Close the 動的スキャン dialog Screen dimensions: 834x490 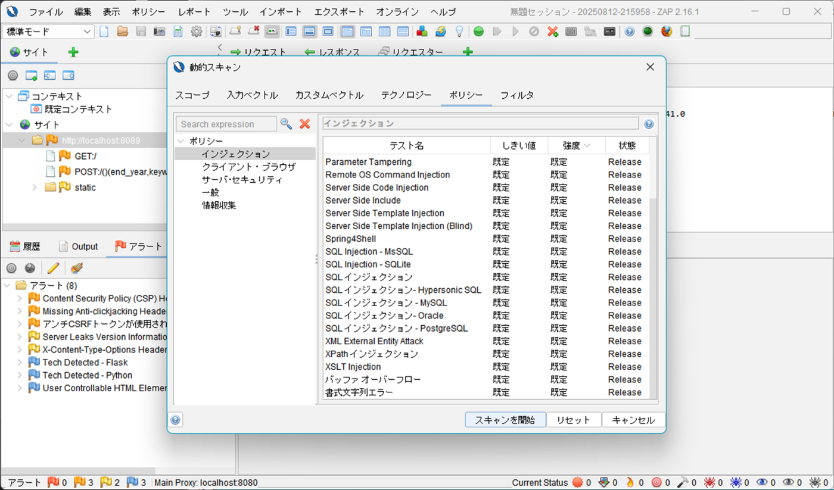click(650, 67)
